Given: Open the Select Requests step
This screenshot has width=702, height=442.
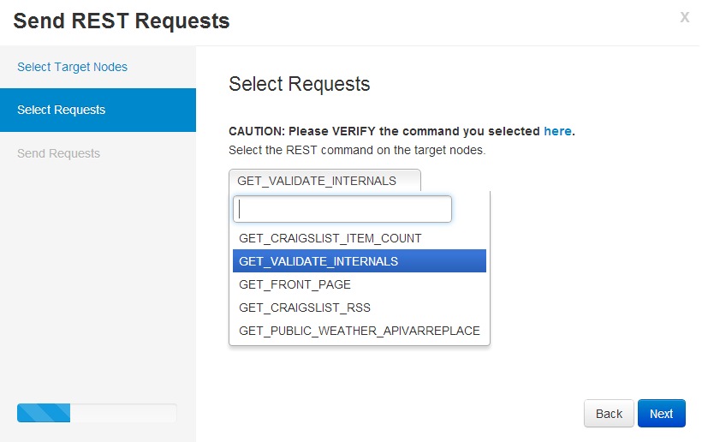Looking at the screenshot, I should [x=98, y=110].
